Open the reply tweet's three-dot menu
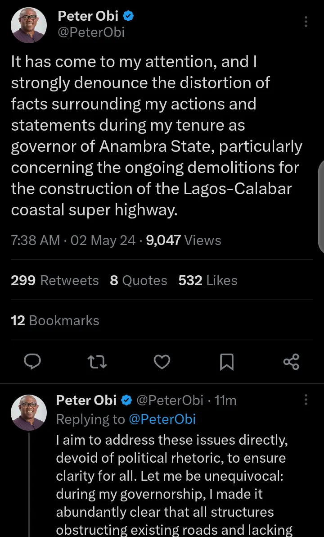Viewport: 324px width, 537px height. 306,400
